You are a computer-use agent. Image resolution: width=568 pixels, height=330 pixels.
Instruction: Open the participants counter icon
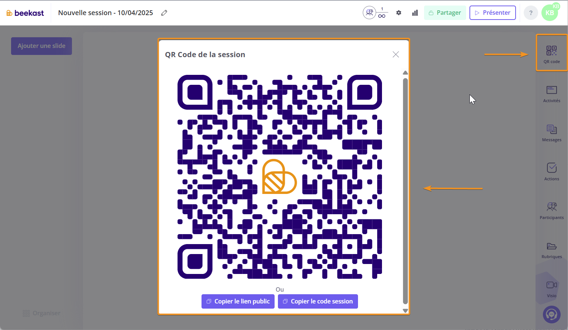[x=369, y=13]
